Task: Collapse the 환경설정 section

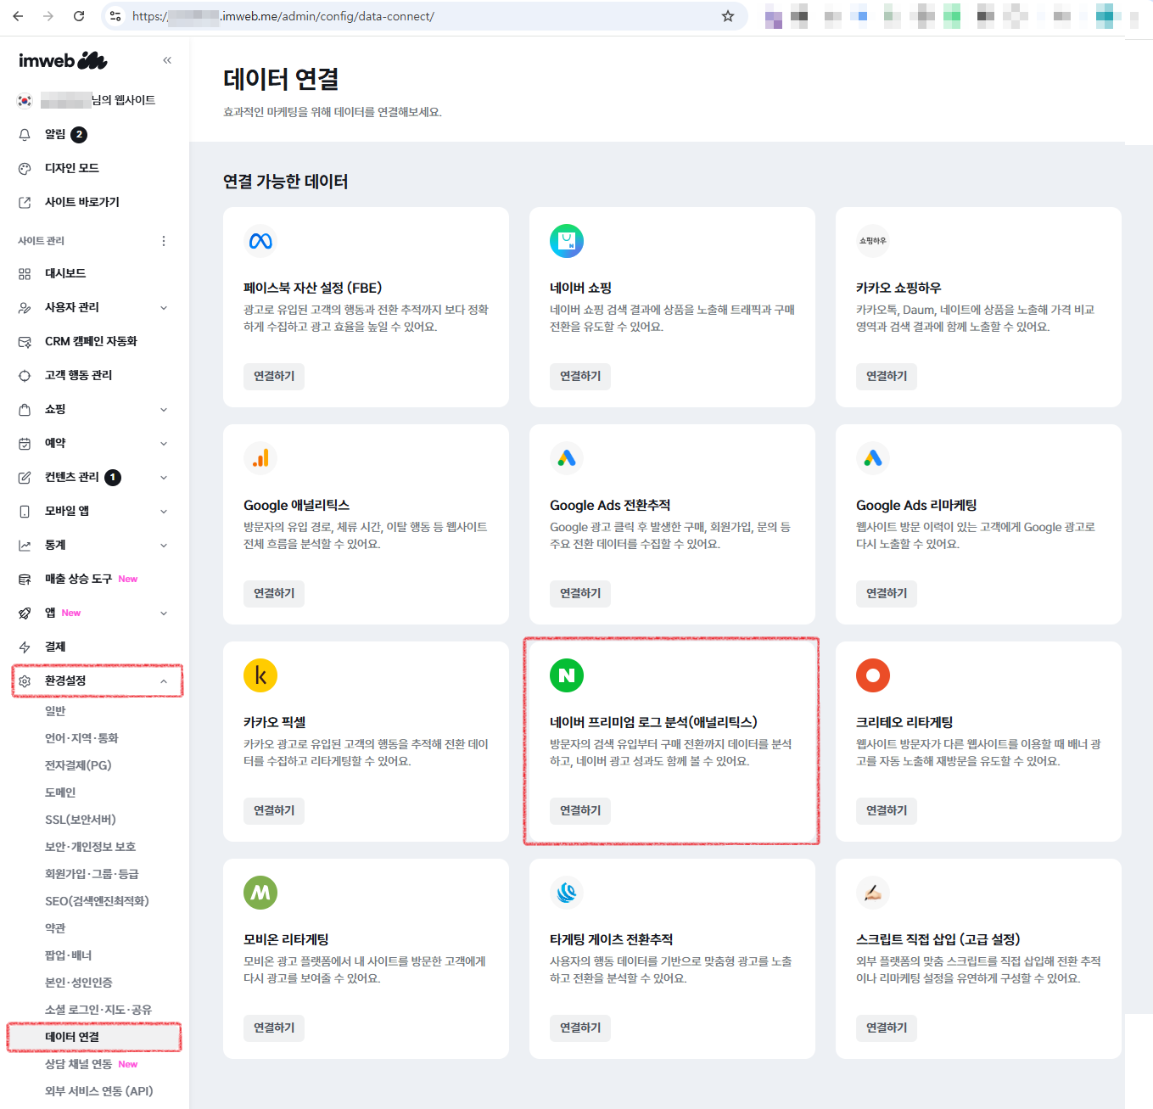Action: [164, 681]
